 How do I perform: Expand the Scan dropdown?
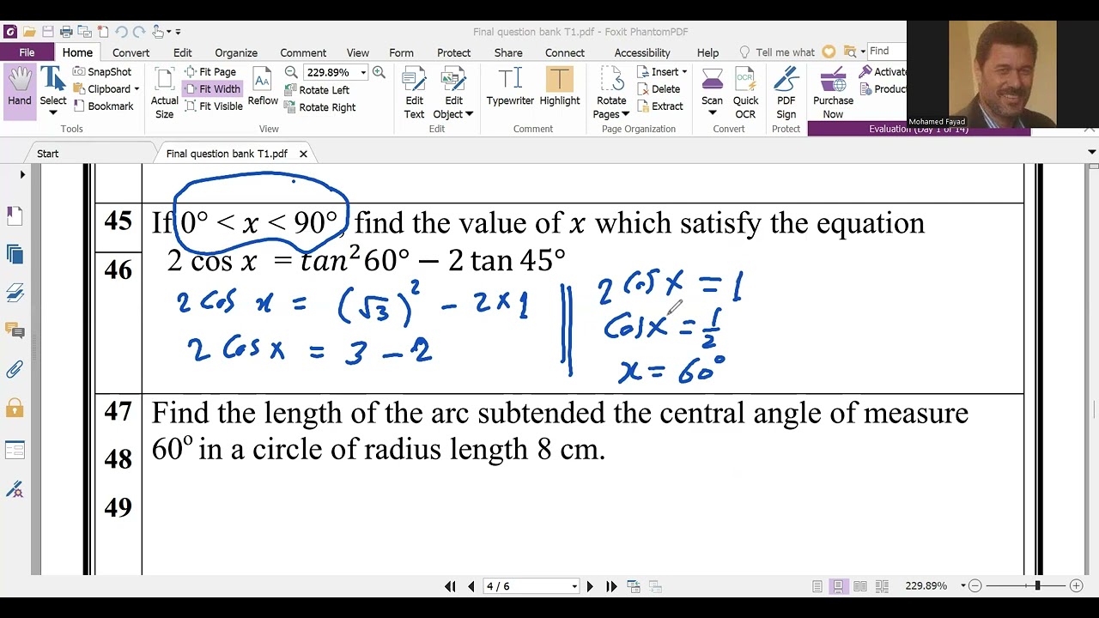712,112
